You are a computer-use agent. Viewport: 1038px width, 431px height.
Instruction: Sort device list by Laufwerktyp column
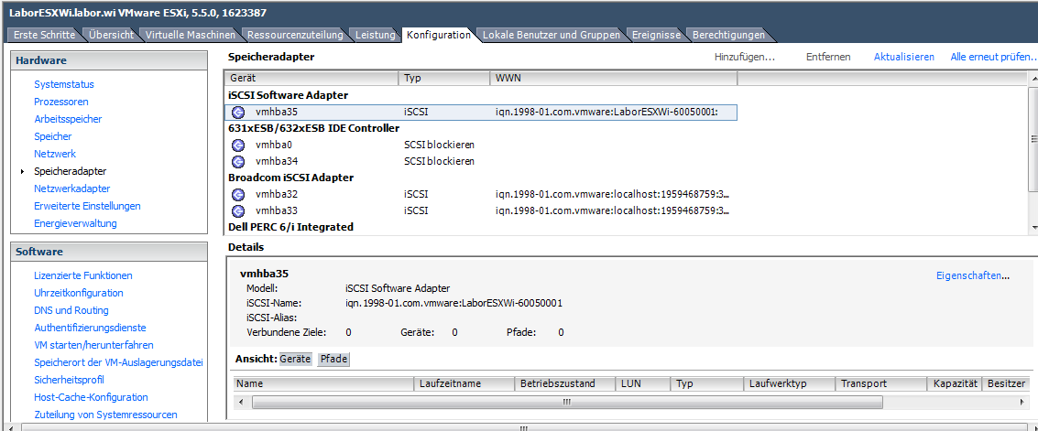tap(790, 383)
